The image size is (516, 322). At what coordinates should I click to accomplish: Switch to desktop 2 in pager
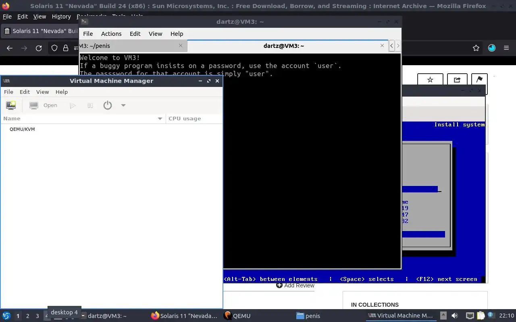tap(27, 316)
